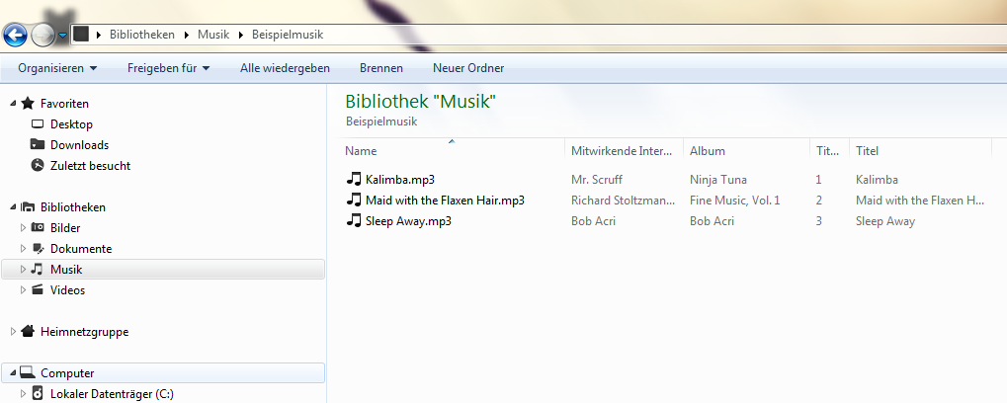Select Musik in the address breadcrumb
The height and width of the screenshot is (403, 1007).
point(213,35)
